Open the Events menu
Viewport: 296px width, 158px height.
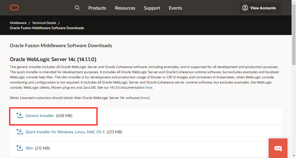(x=175, y=8)
